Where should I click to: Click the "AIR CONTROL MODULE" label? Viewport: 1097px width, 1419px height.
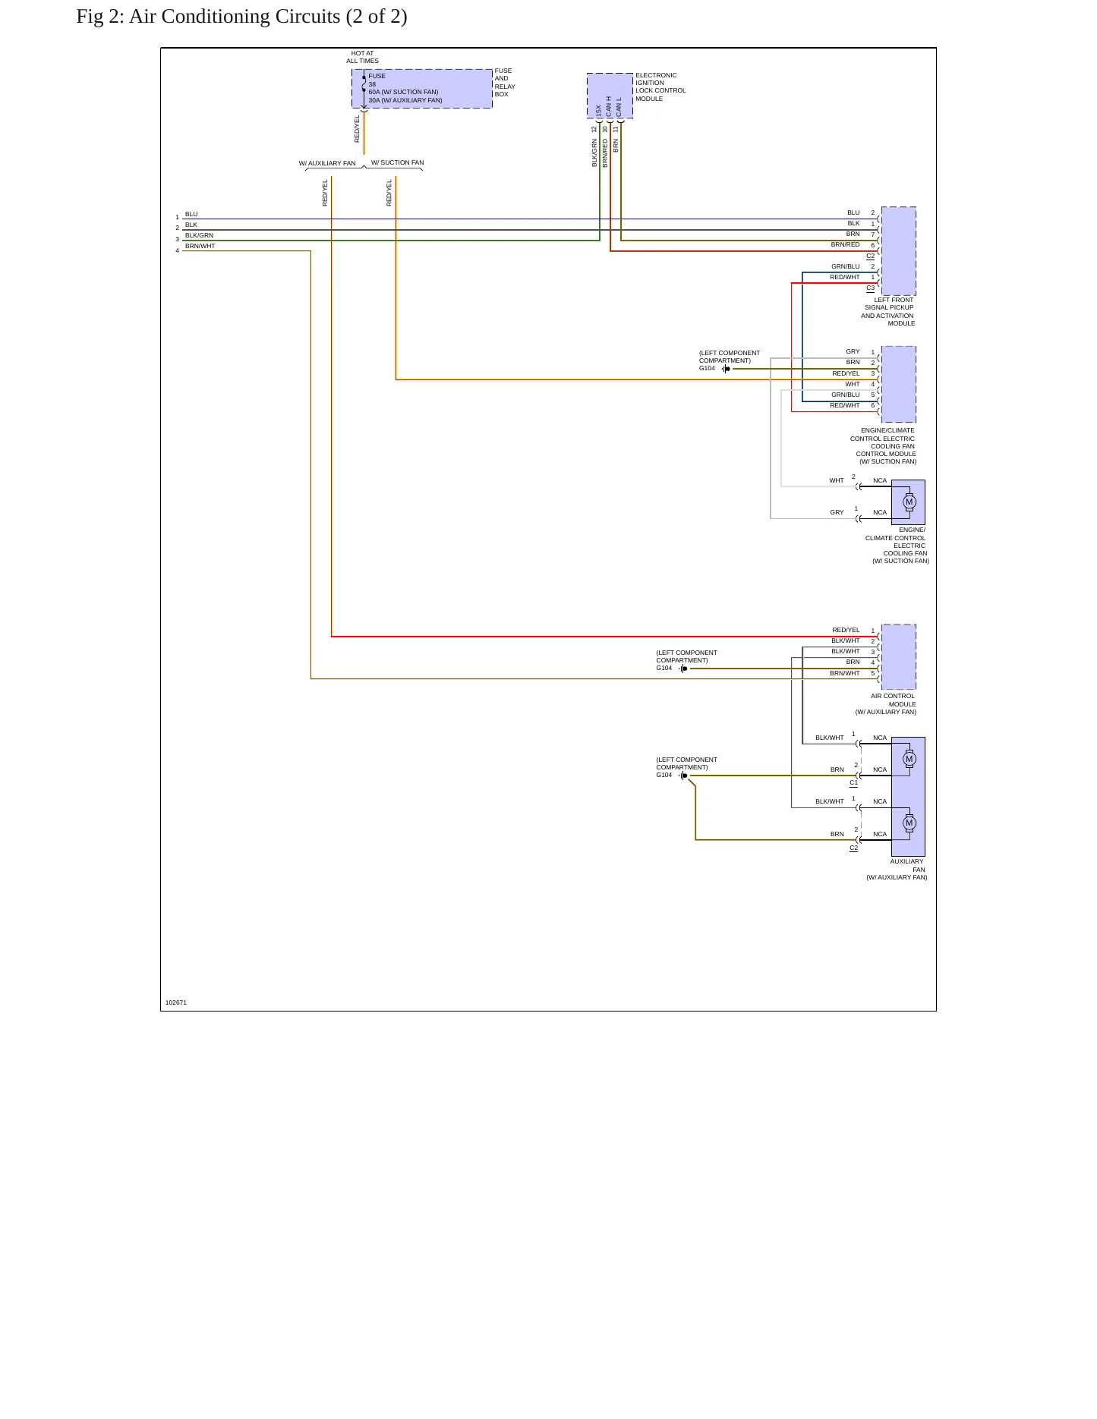pyautogui.click(x=893, y=700)
